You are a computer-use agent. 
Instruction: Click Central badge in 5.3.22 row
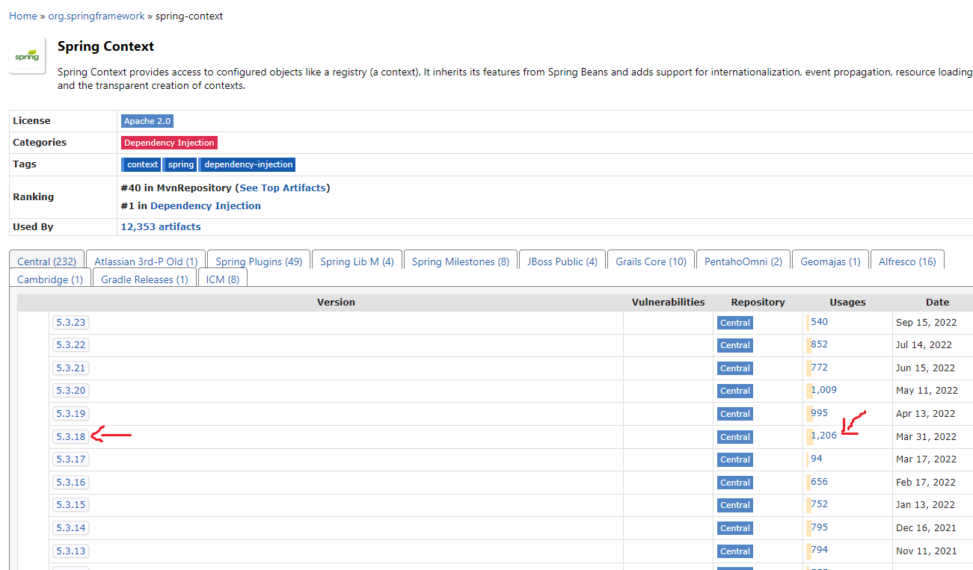[x=734, y=345]
